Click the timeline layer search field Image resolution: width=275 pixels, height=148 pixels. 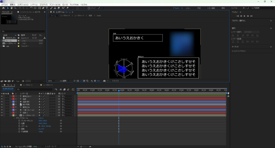(35, 89)
